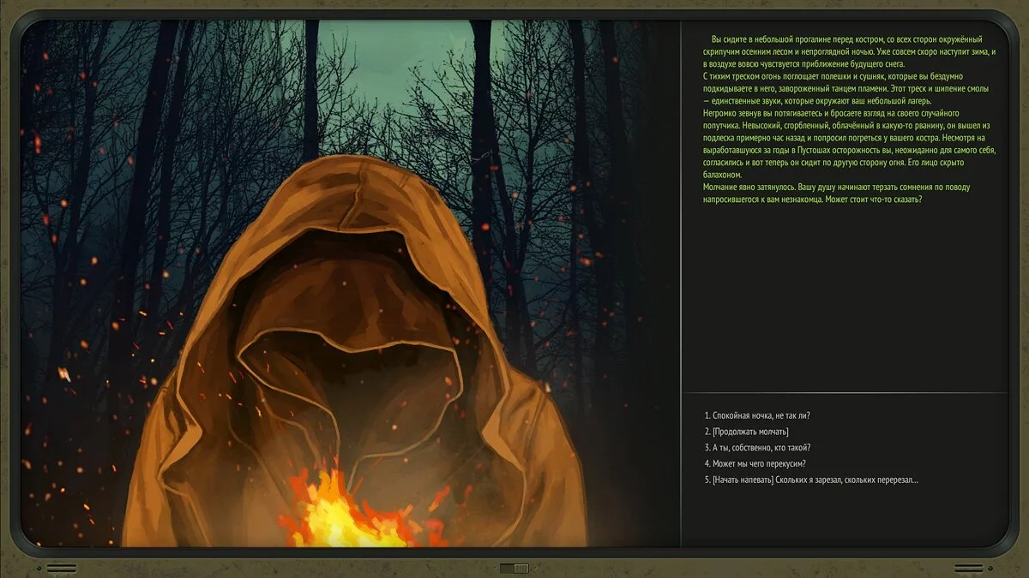Choose reply "Спокойная ночка, не так ли?"
The height and width of the screenshot is (578, 1029).
click(x=756, y=415)
